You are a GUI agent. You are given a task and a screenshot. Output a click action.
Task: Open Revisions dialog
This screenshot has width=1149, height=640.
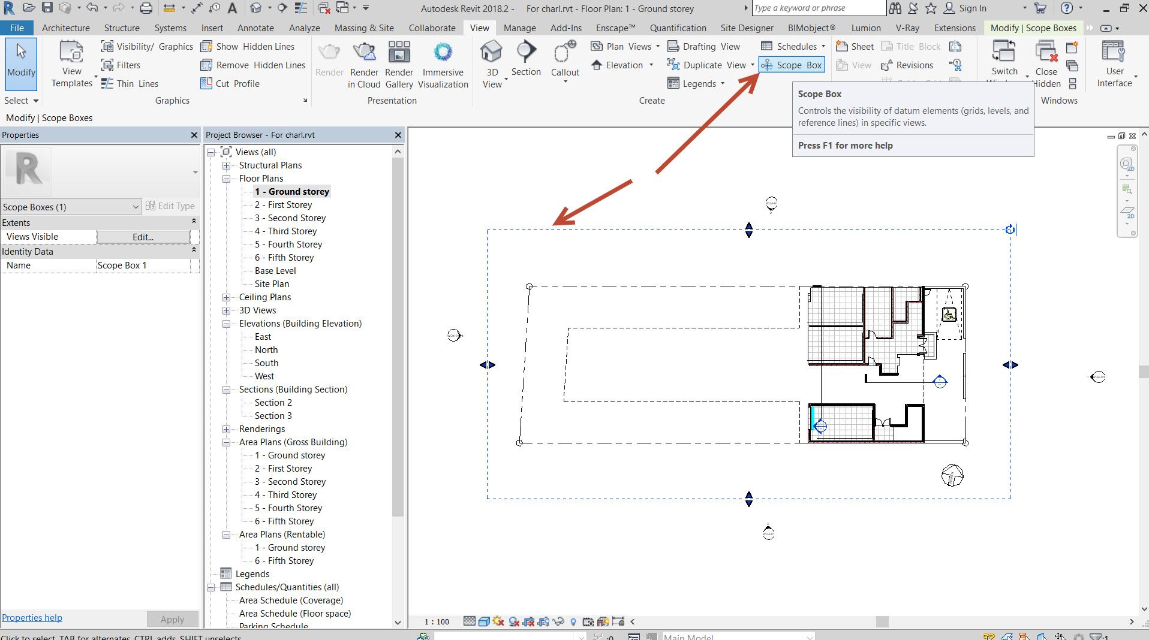point(907,65)
